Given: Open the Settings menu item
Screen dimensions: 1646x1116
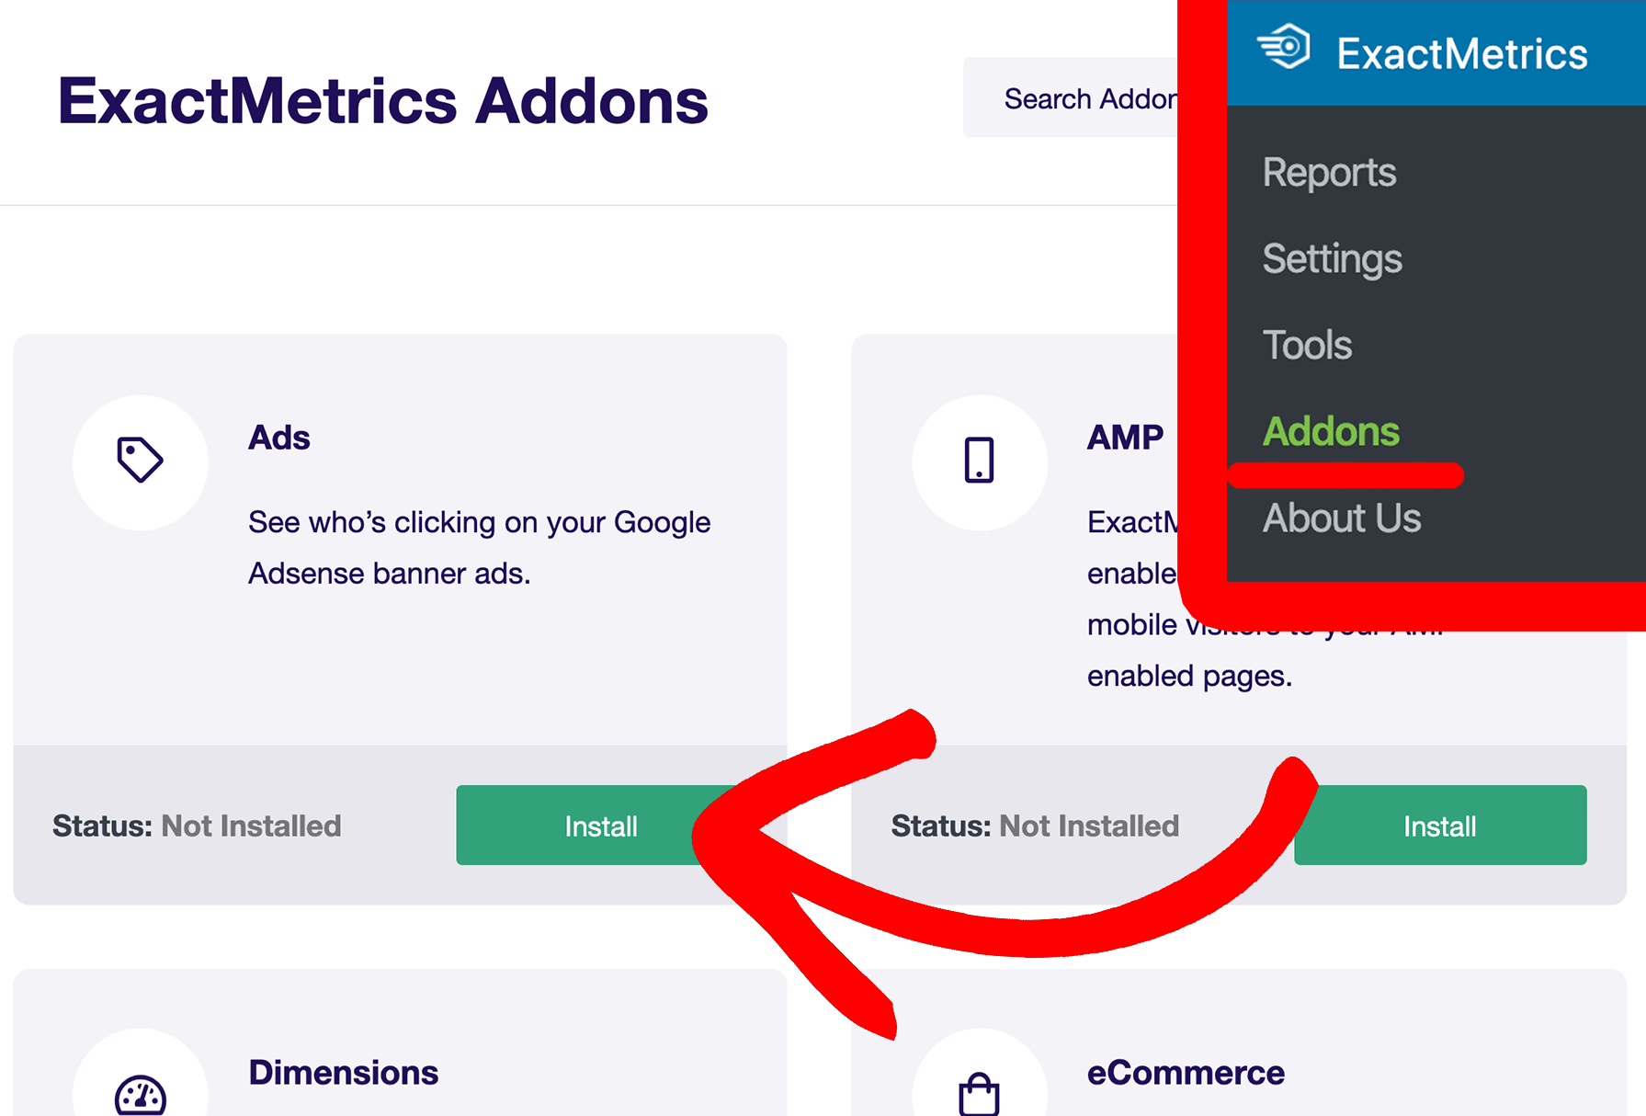Looking at the screenshot, I should tap(1332, 259).
